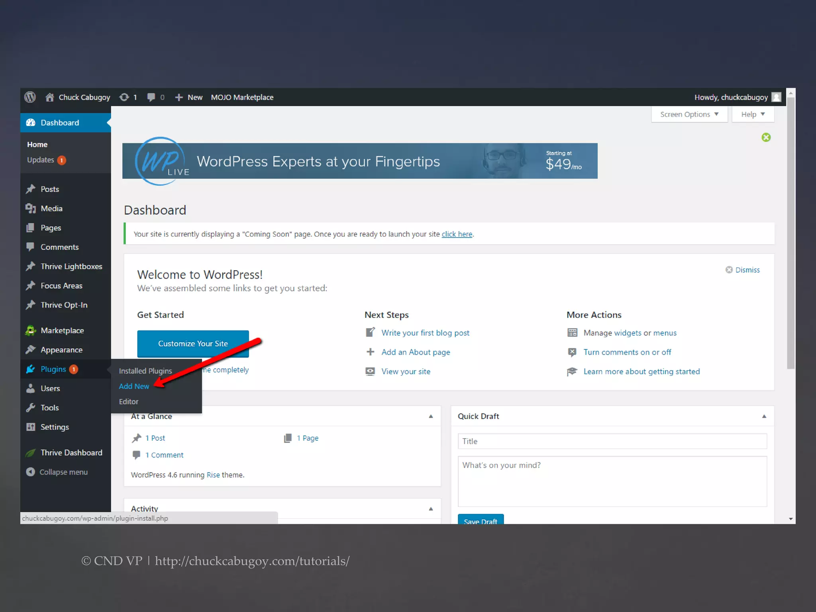Open the plugin Editor submenu item
Image resolution: width=816 pixels, height=612 pixels.
coord(129,402)
